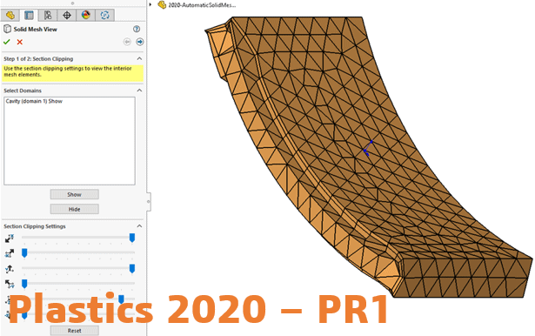Open the ConfigurationManager tab

click(x=48, y=15)
